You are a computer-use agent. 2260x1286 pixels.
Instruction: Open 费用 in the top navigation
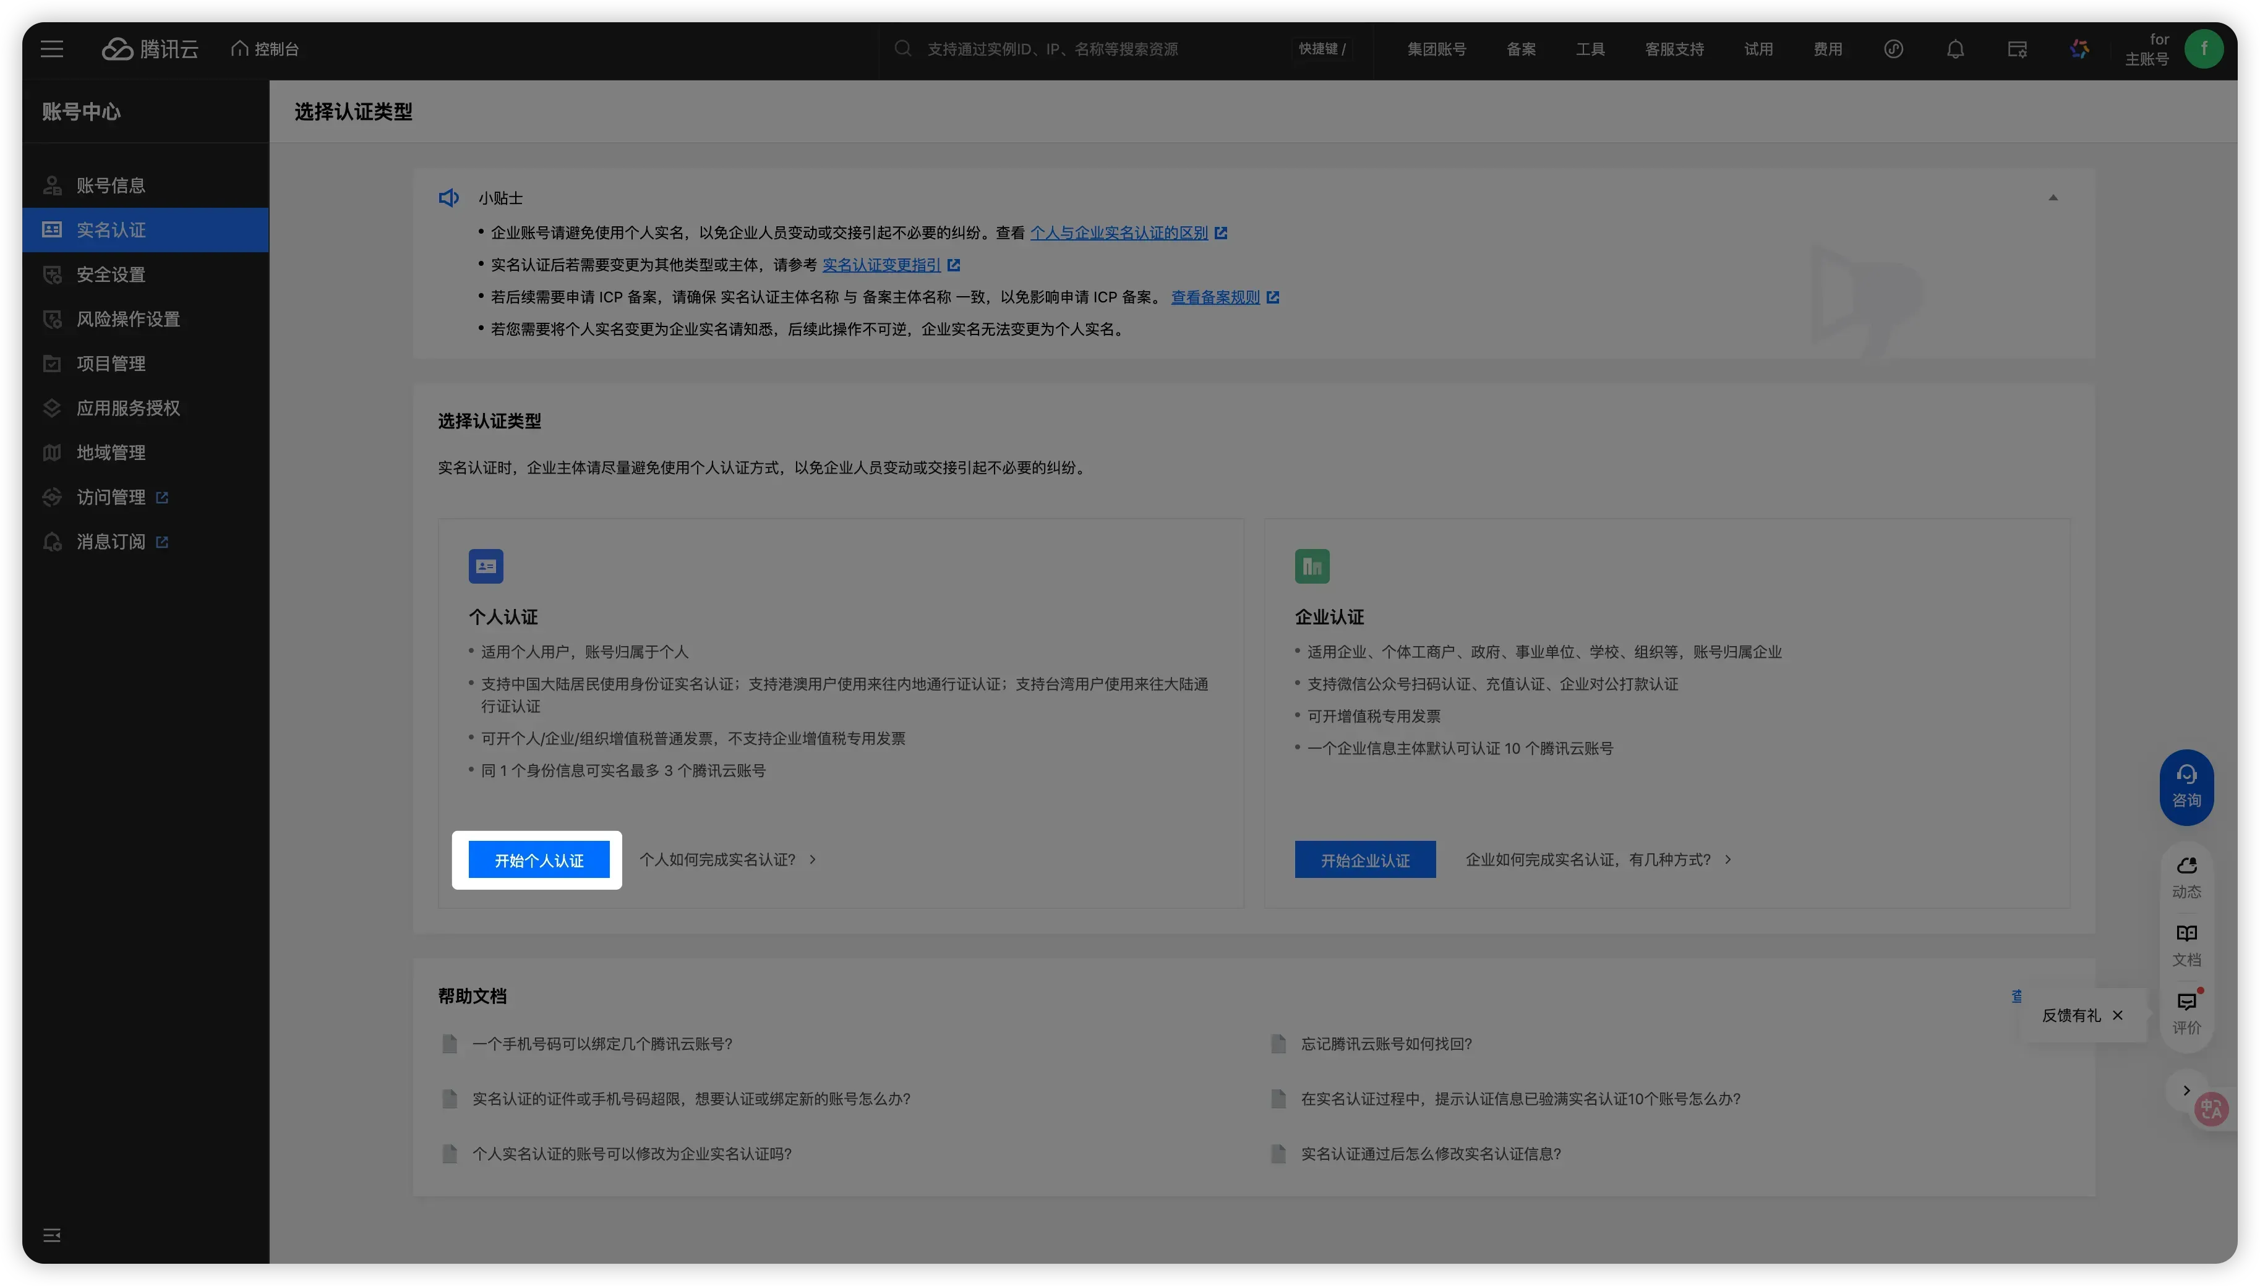tap(1827, 49)
